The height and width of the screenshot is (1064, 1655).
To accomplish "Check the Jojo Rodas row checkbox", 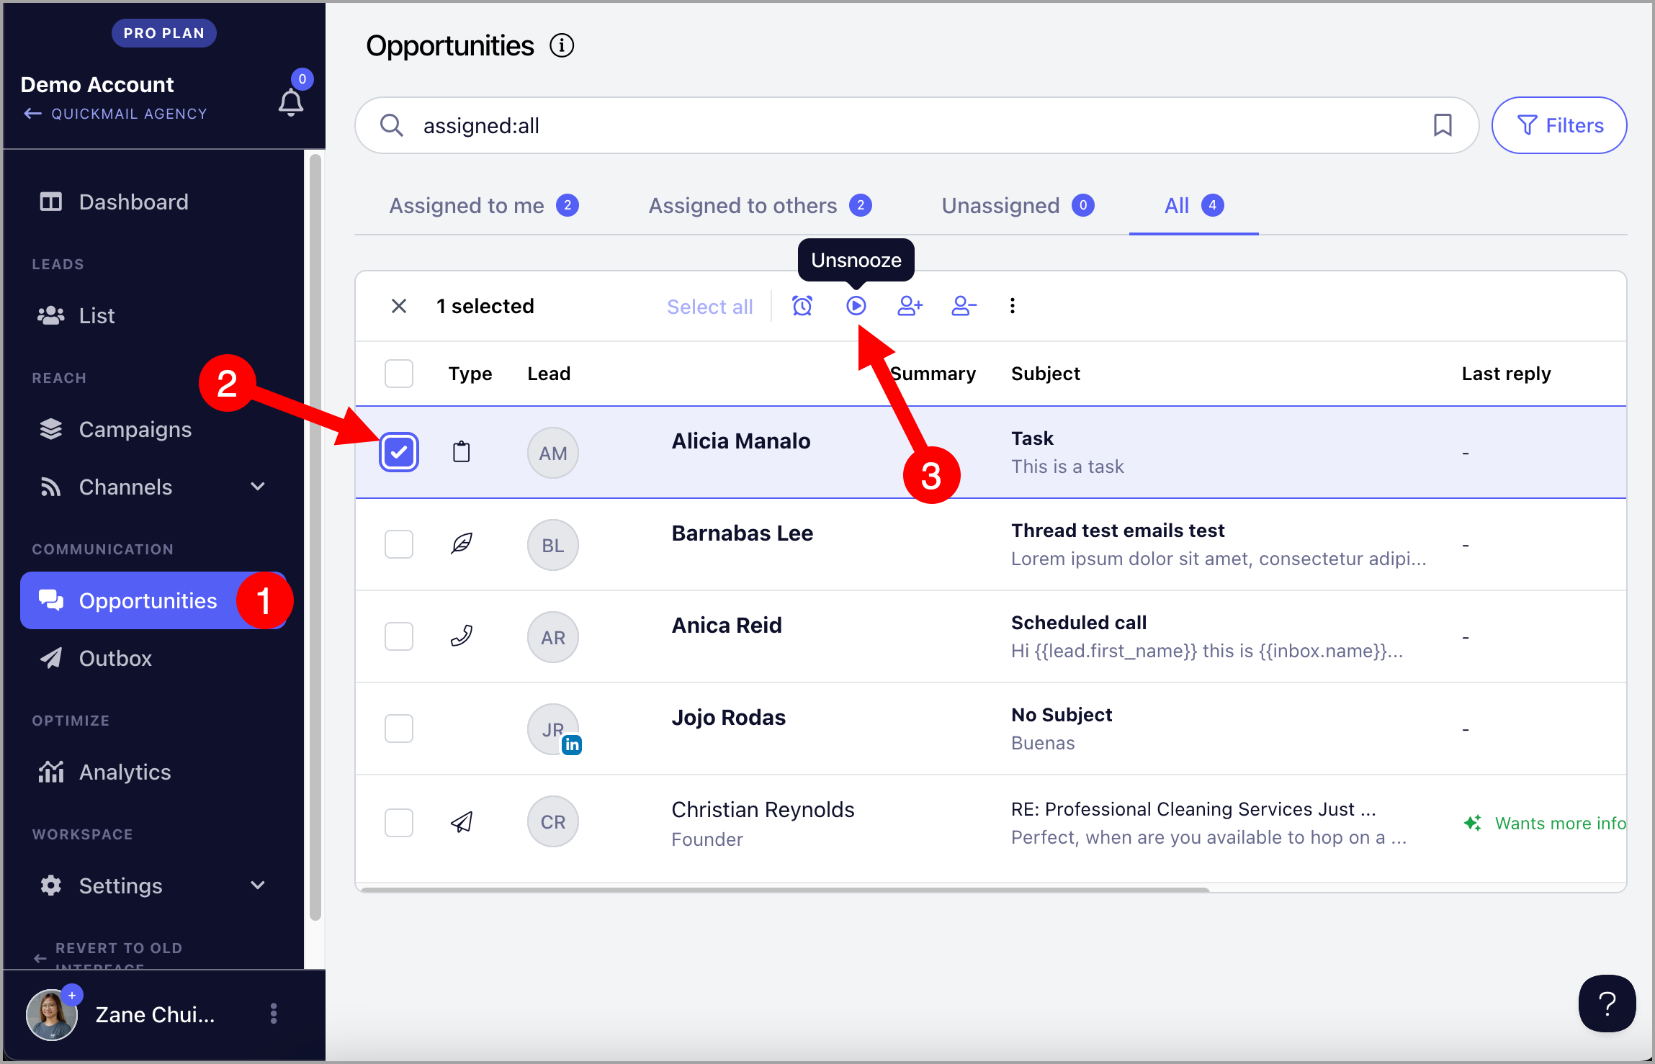I will pos(399,729).
